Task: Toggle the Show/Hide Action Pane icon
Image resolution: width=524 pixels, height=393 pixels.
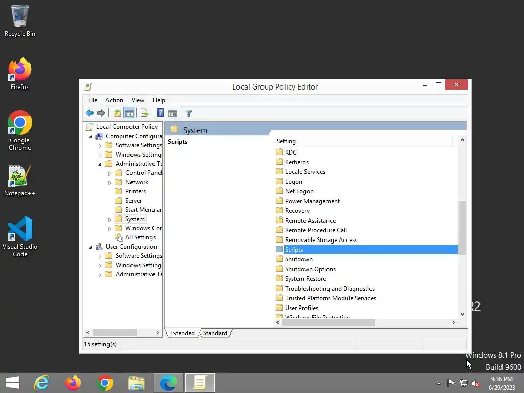Action: coord(172,113)
